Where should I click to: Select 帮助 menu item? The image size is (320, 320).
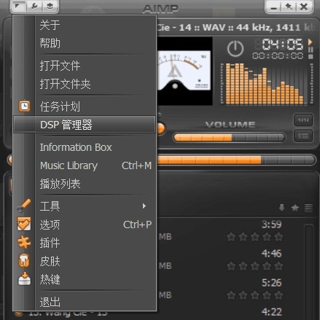84,43
